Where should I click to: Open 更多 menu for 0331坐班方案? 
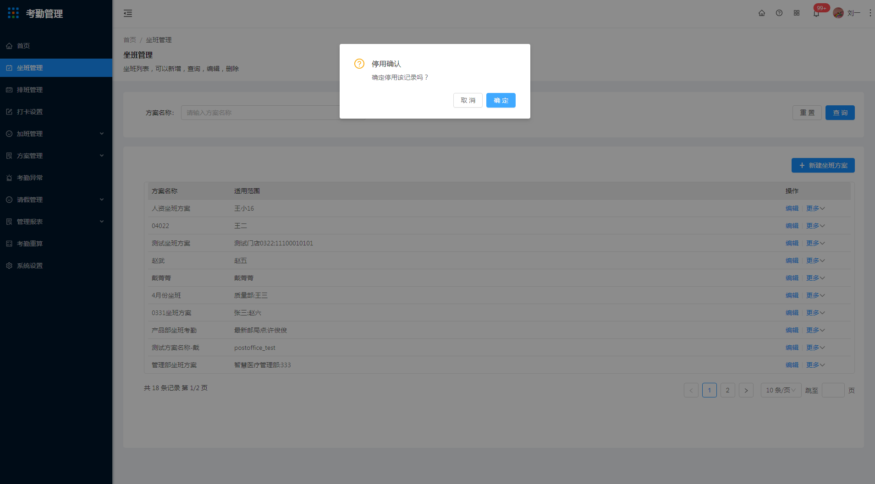pos(815,313)
